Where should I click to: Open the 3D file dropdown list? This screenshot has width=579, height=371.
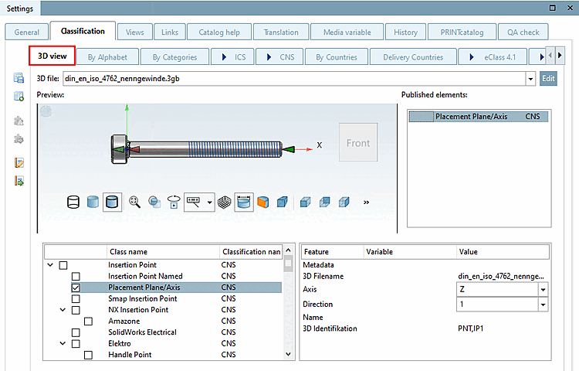pyautogui.click(x=530, y=79)
